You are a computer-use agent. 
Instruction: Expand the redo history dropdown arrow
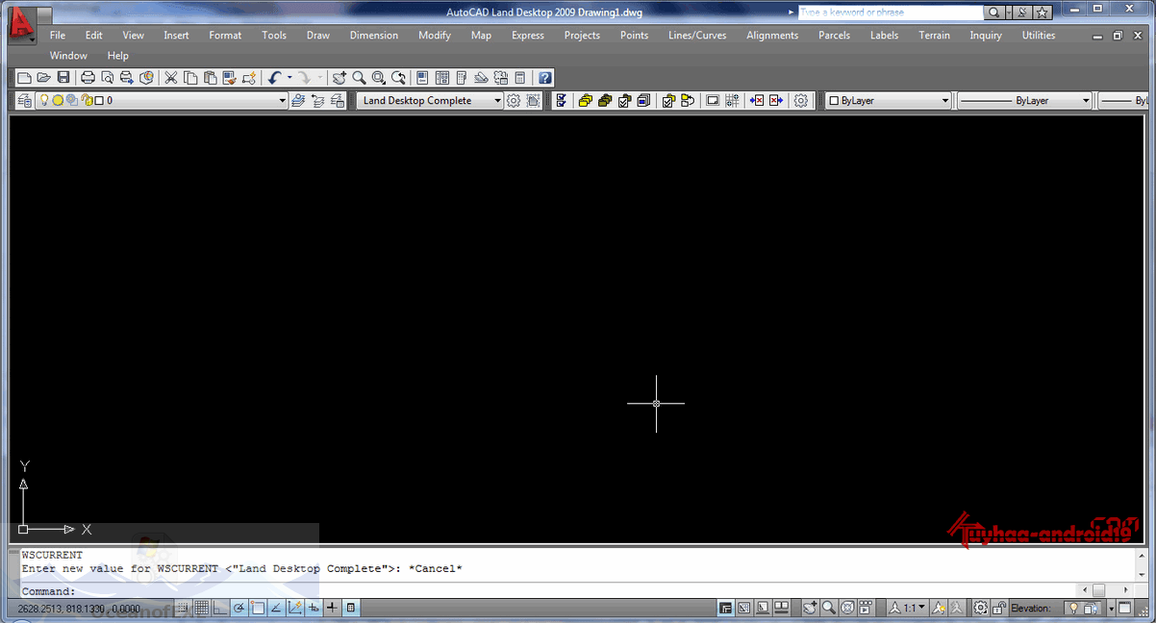pos(320,78)
